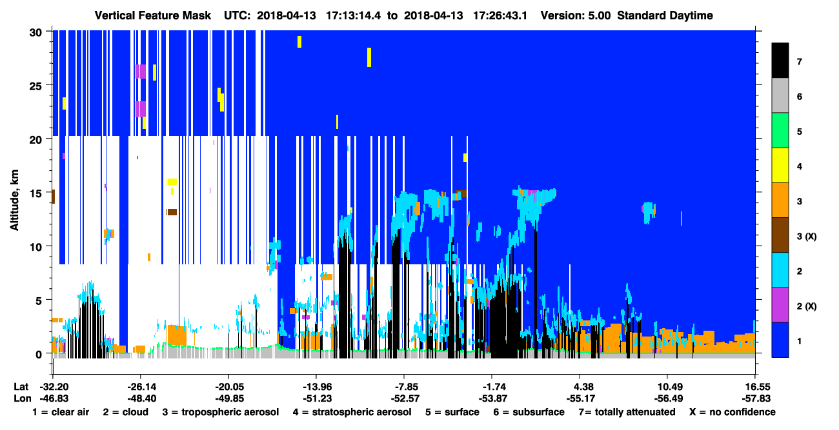Click the purple 2 (X) legend swatch
Screen dimensions: 839x430
[780, 304]
